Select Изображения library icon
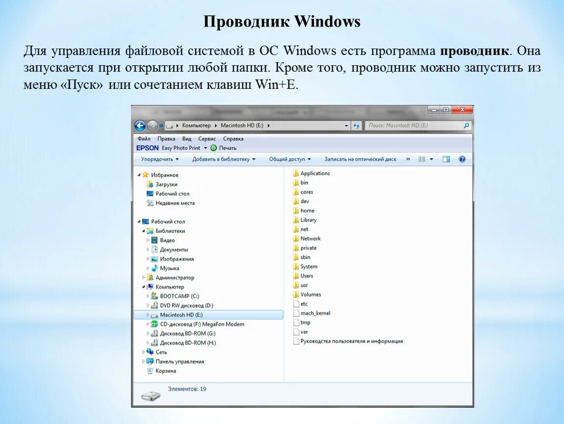Viewport: 564px width, 424px height. coord(154,259)
